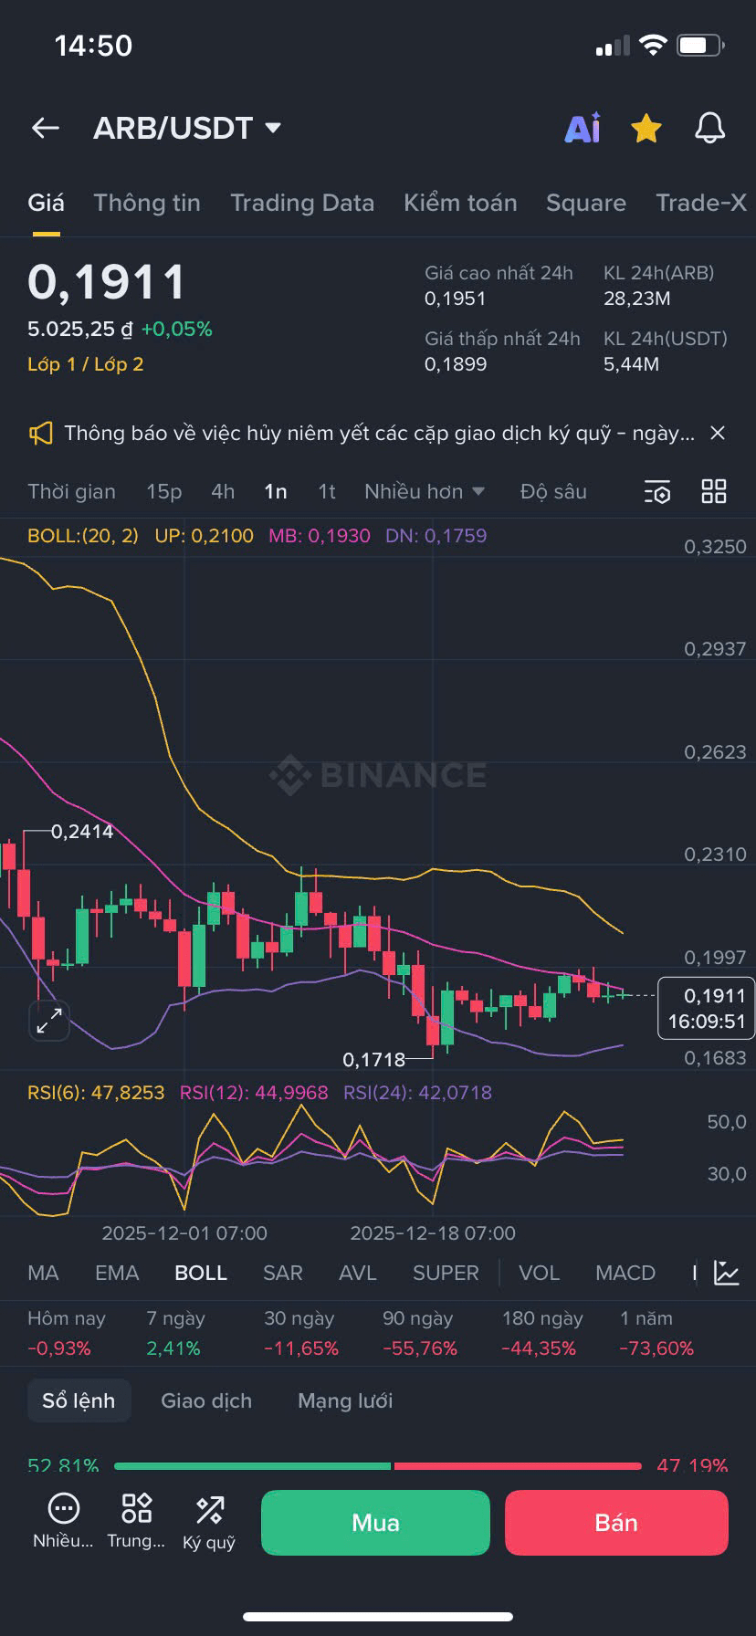Expand the ARB/USDT pair dropdown
This screenshot has width=756, height=1636.
click(273, 128)
